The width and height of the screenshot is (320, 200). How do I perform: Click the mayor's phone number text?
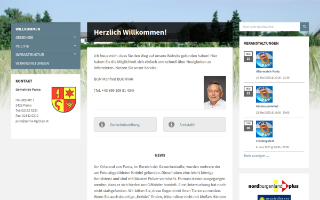(114, 91)
